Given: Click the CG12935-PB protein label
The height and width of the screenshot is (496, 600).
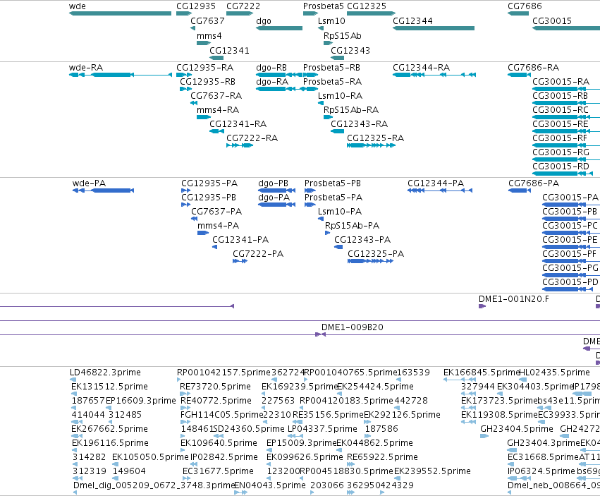Looking at the screenshot, I should pyautogui.click(x=209, y=198).
